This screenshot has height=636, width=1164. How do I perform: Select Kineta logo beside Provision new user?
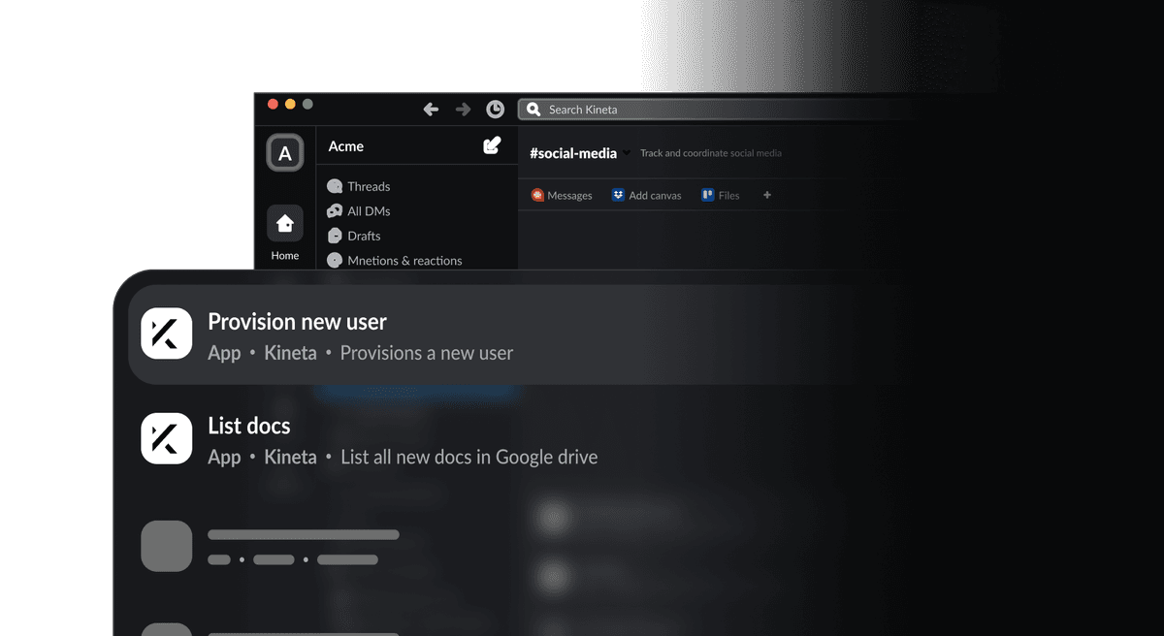point(166,334)
